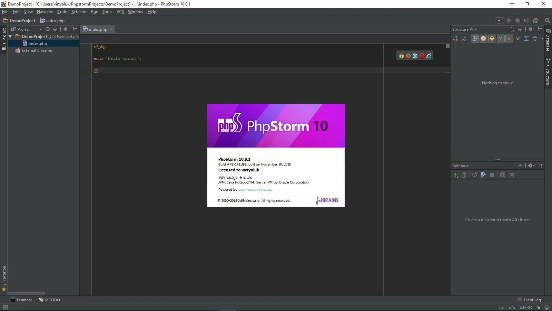Toggle the red lock filter
The height and width of the screenshot is (311, 552).
[509, 39]
